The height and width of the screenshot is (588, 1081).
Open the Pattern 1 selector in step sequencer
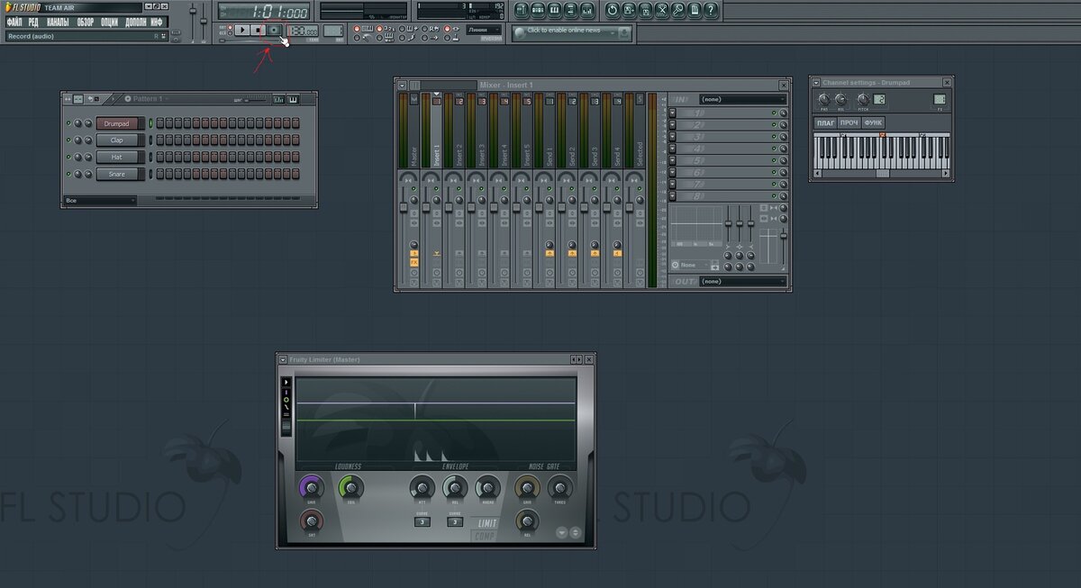click(x=146, y=99)
